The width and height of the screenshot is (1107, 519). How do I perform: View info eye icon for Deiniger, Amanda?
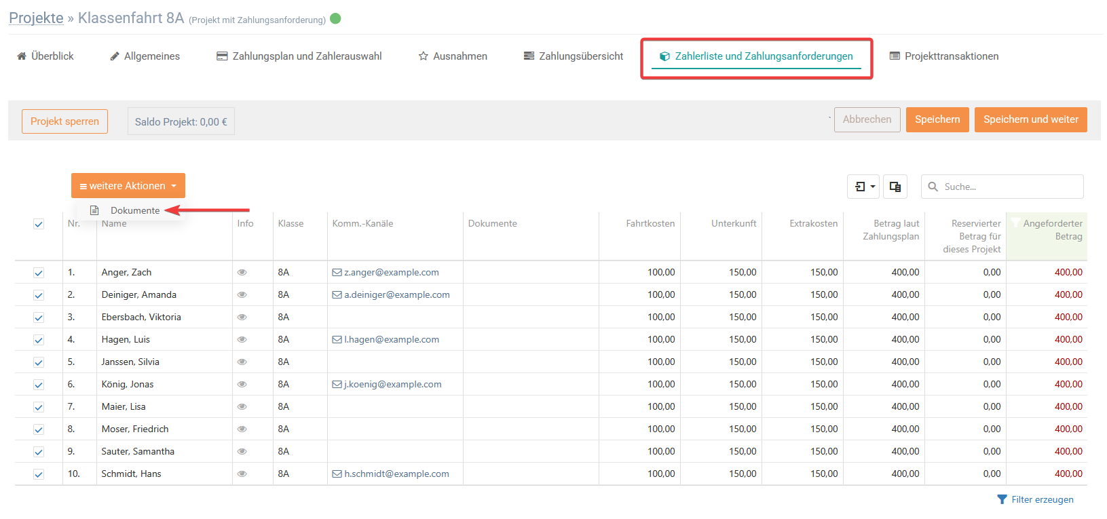(242, 294)
